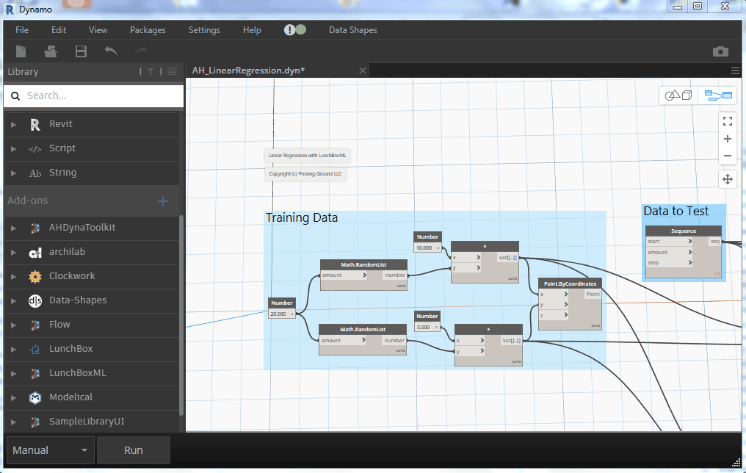Click the Modelical package icon
The image size is (746, 473).
click(x=35, y=398)
